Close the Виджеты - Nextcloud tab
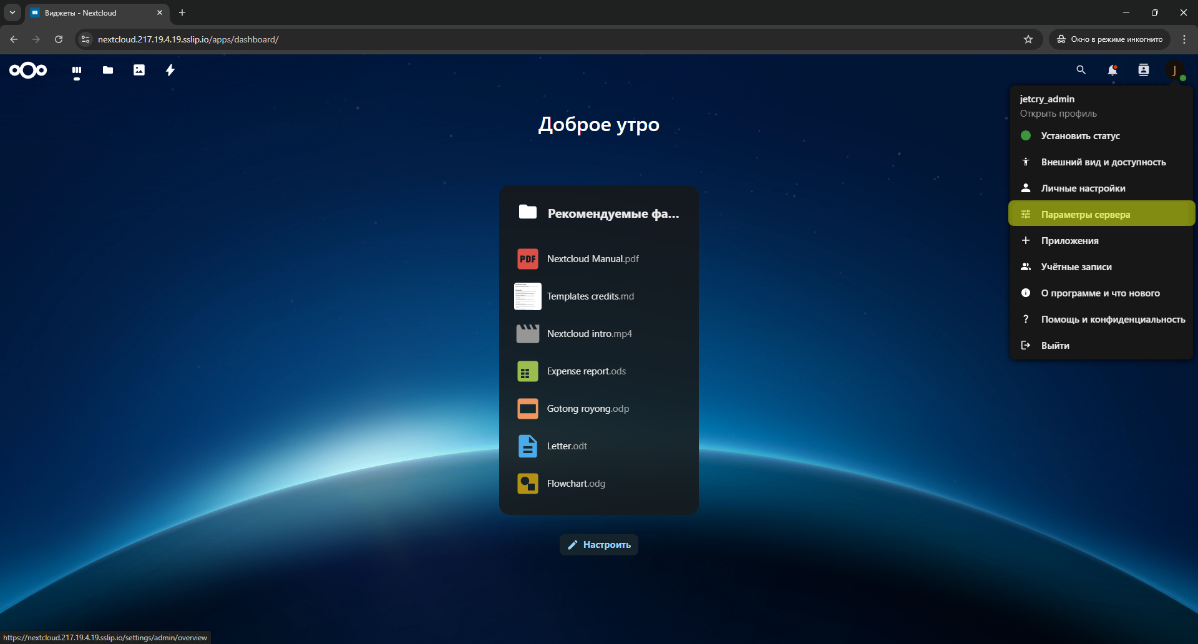 (160, 12)
